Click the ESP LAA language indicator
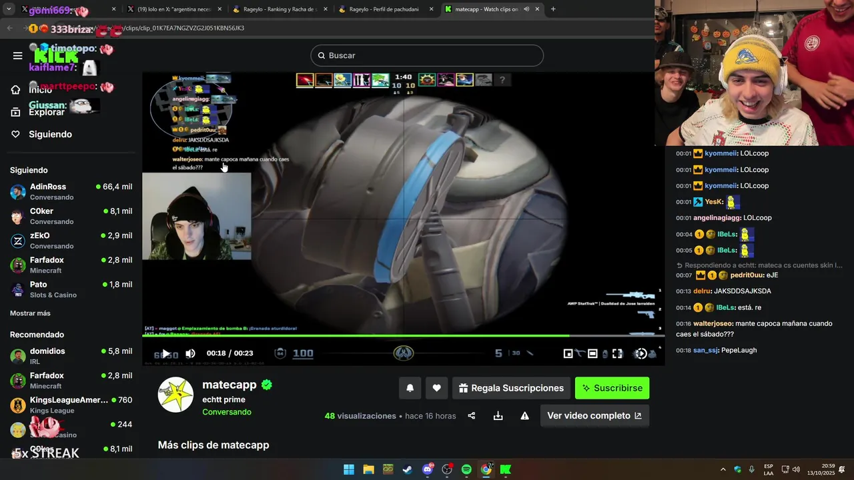This screenshot has width=854, height=480. tap(769, 469)
